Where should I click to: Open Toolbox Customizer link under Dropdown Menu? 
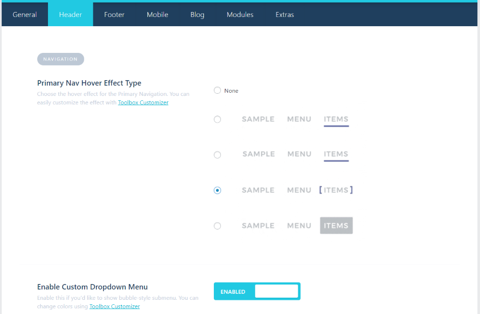click(x=115, y=306)
